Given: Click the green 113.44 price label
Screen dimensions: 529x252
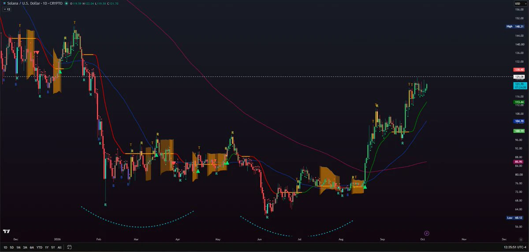Looking at the screenshot, I should click(519, 102).
